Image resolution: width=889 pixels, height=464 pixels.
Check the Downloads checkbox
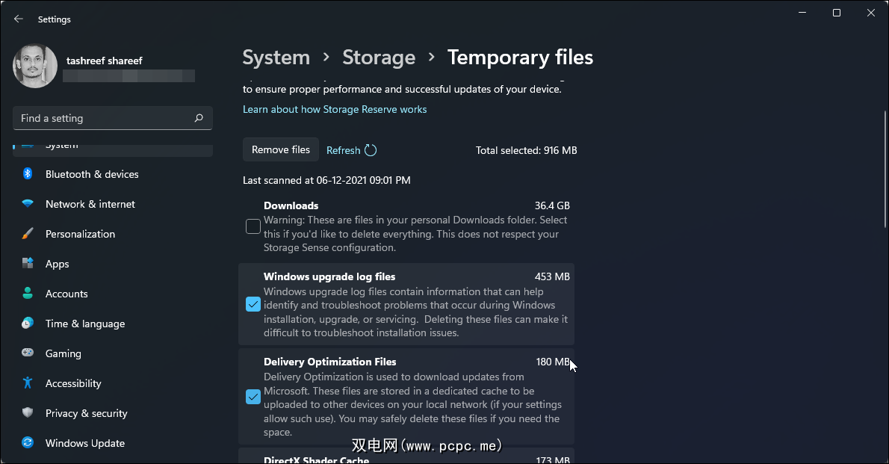tap(253, 226)
